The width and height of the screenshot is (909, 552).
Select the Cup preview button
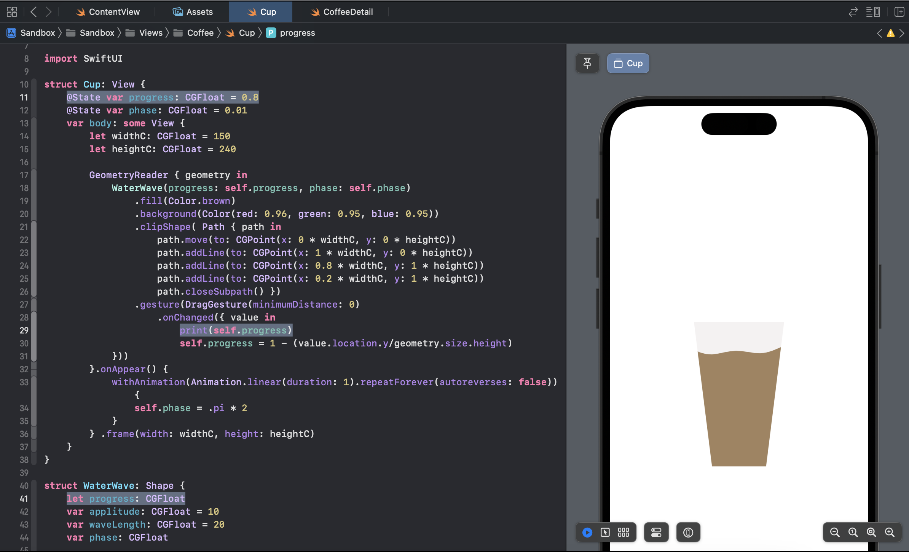click(x=628, y=63)
